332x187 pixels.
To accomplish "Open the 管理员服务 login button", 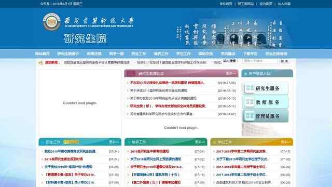I will click(x=266, y=116).
